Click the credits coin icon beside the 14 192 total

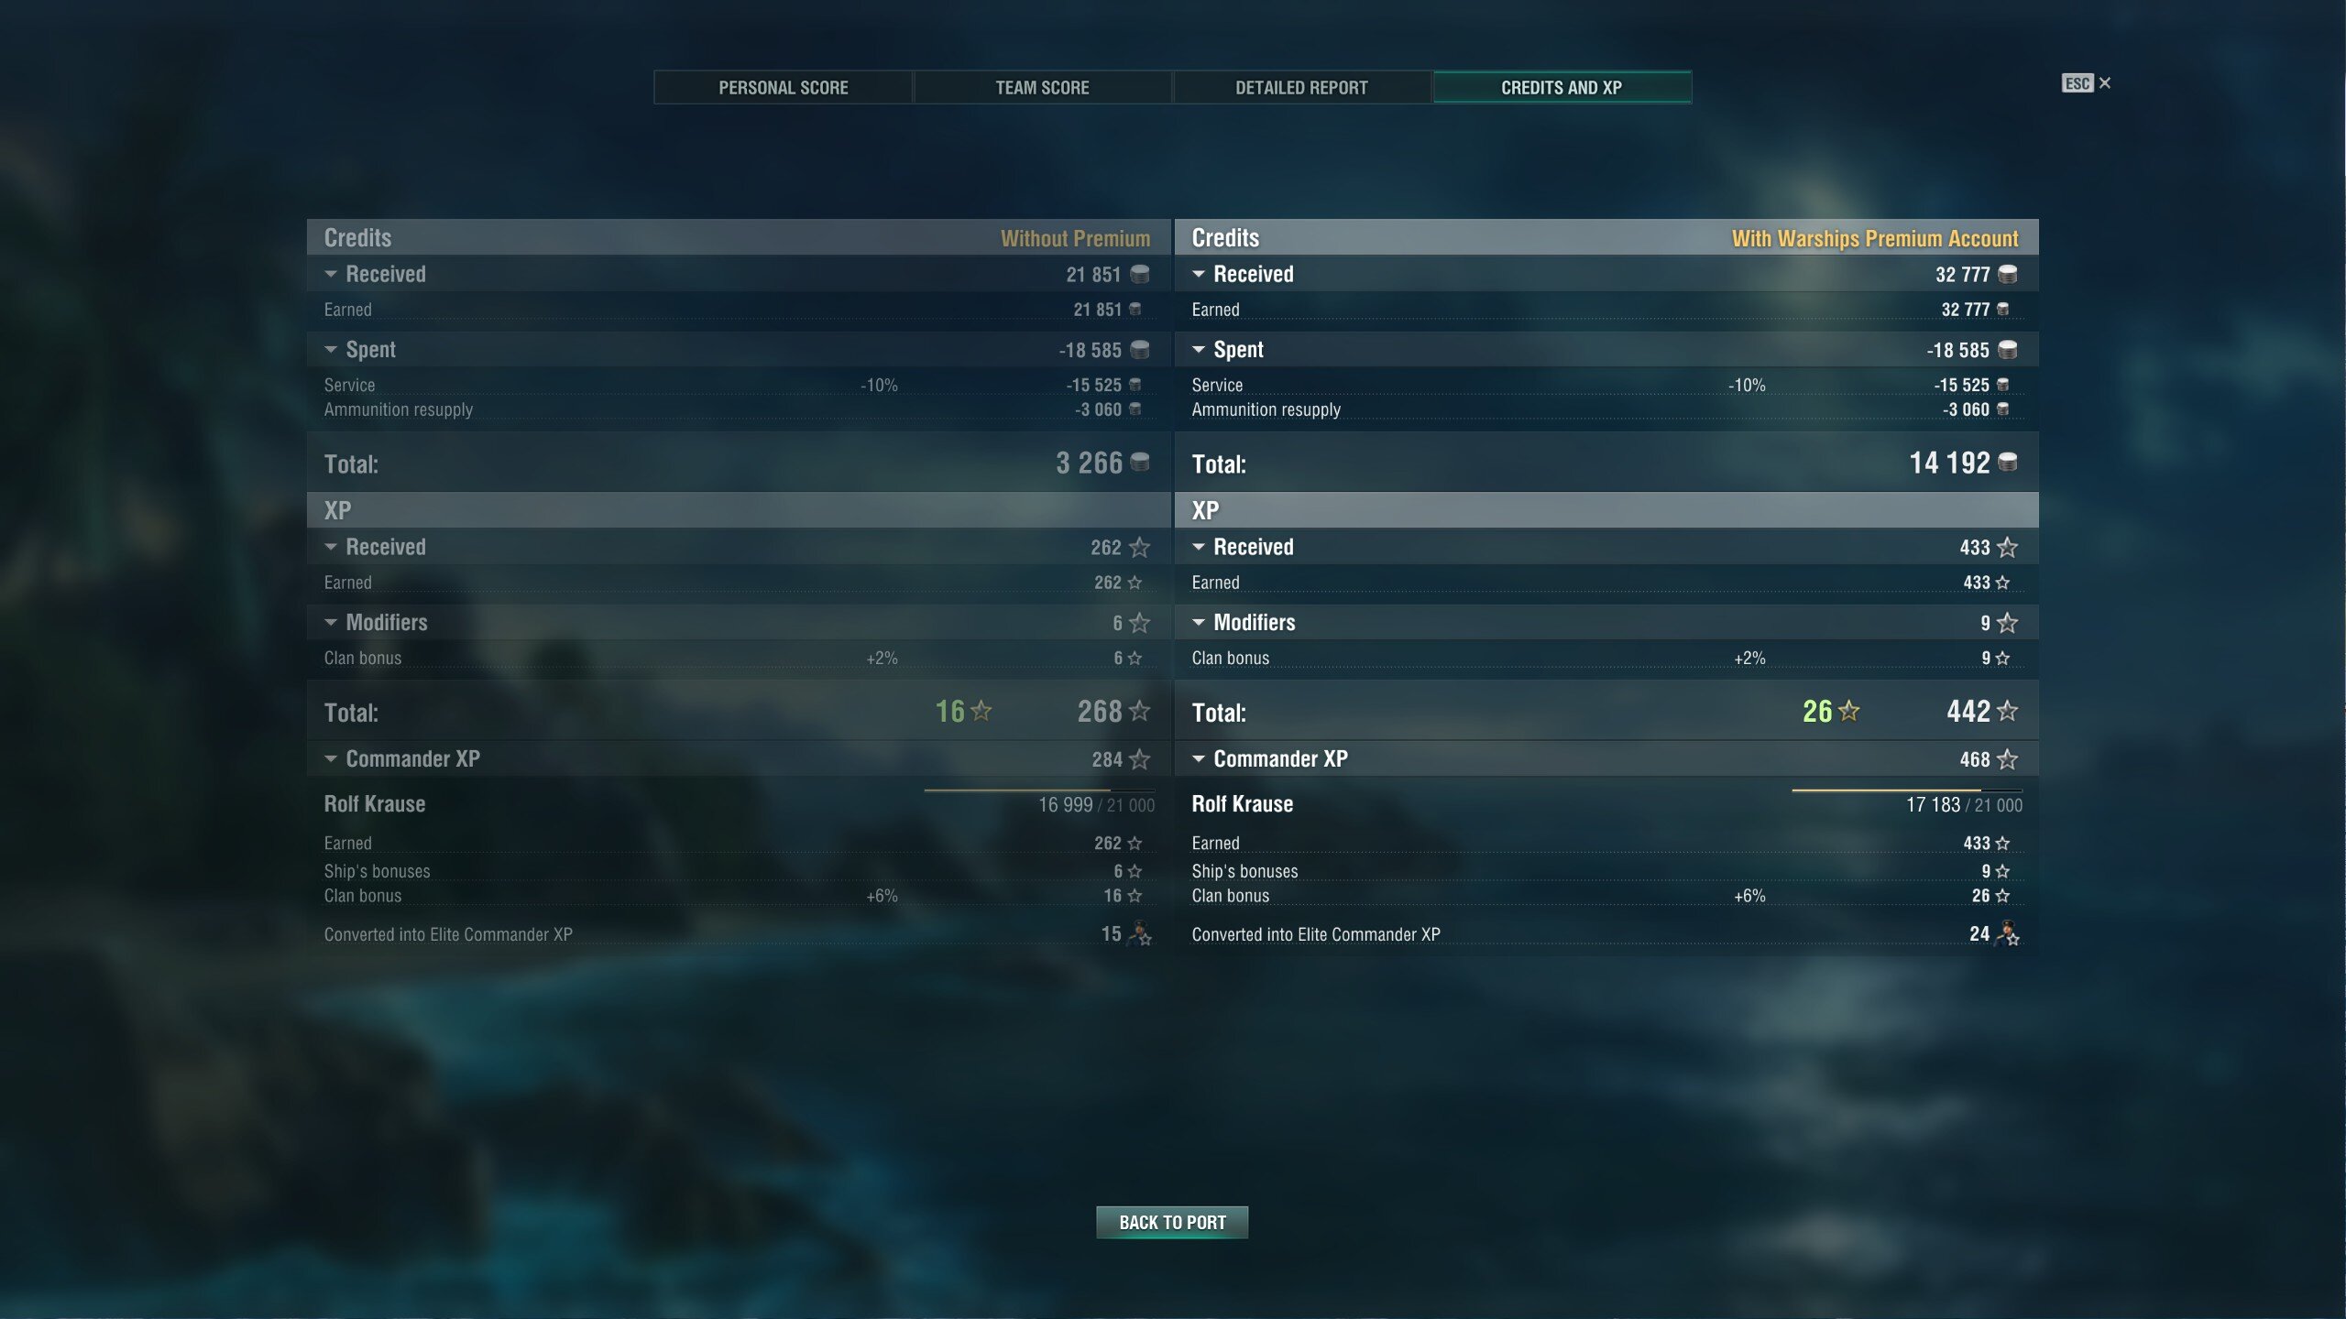[x=2007, y=462]
